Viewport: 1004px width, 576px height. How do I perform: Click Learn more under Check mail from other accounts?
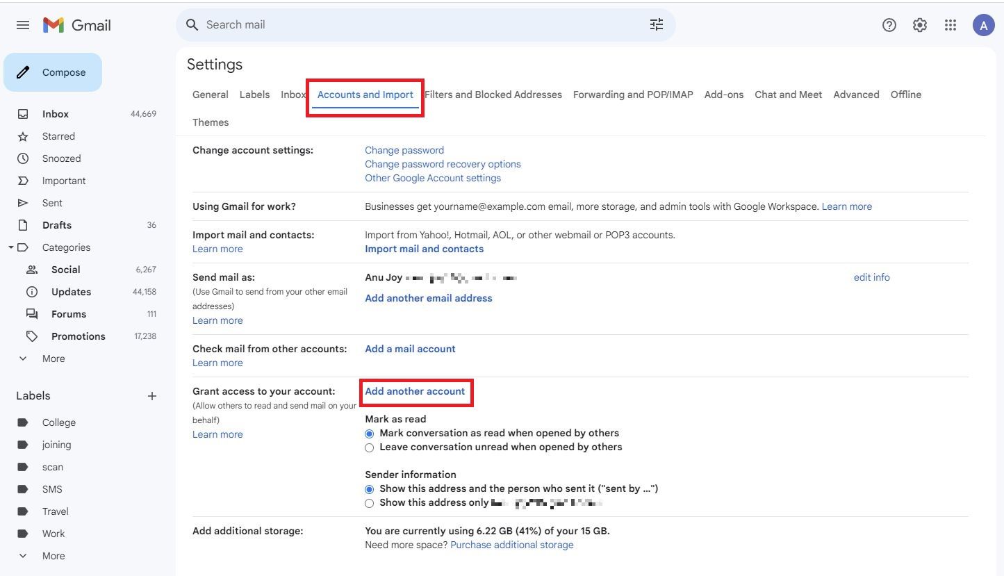click(x=217, y=363)
